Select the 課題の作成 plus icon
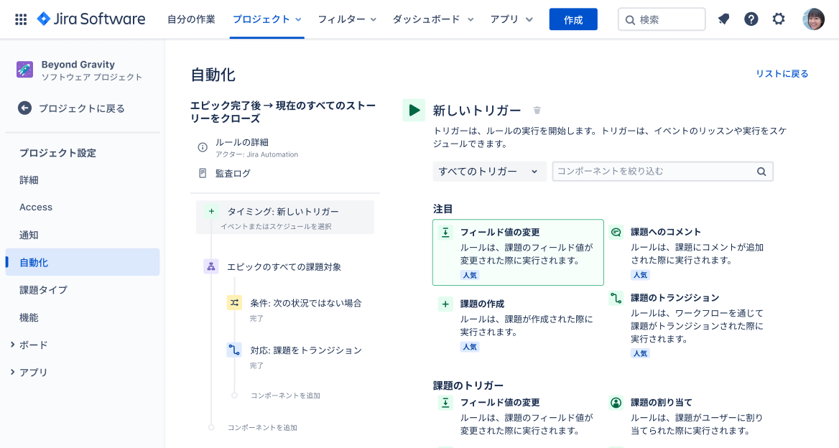Viewport: 839px width, 448px height. [445, 304]
